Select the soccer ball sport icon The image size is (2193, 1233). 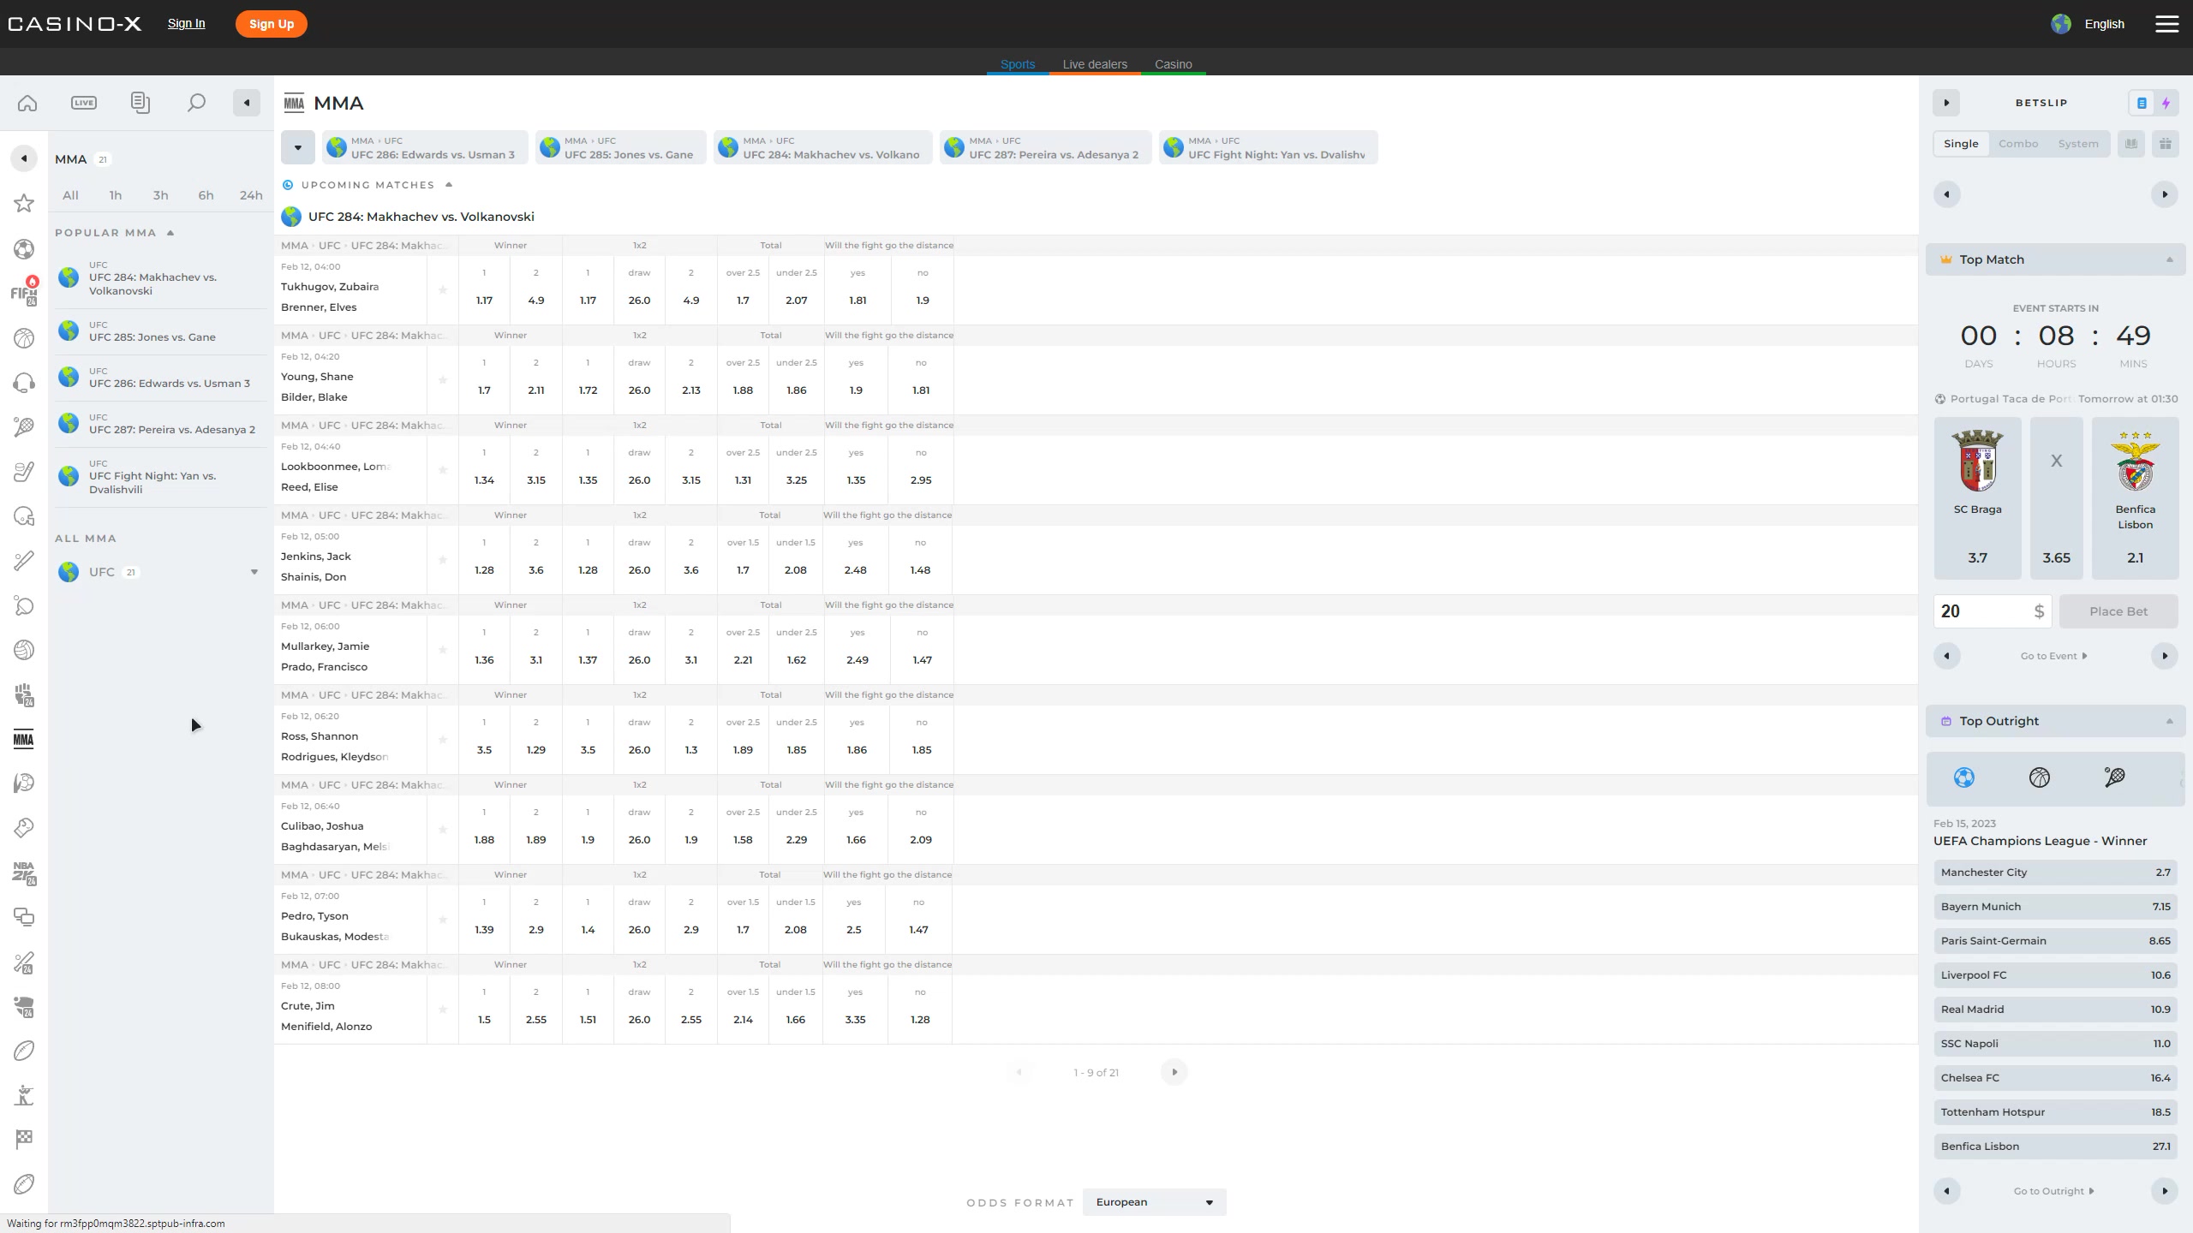coord(24,249)
